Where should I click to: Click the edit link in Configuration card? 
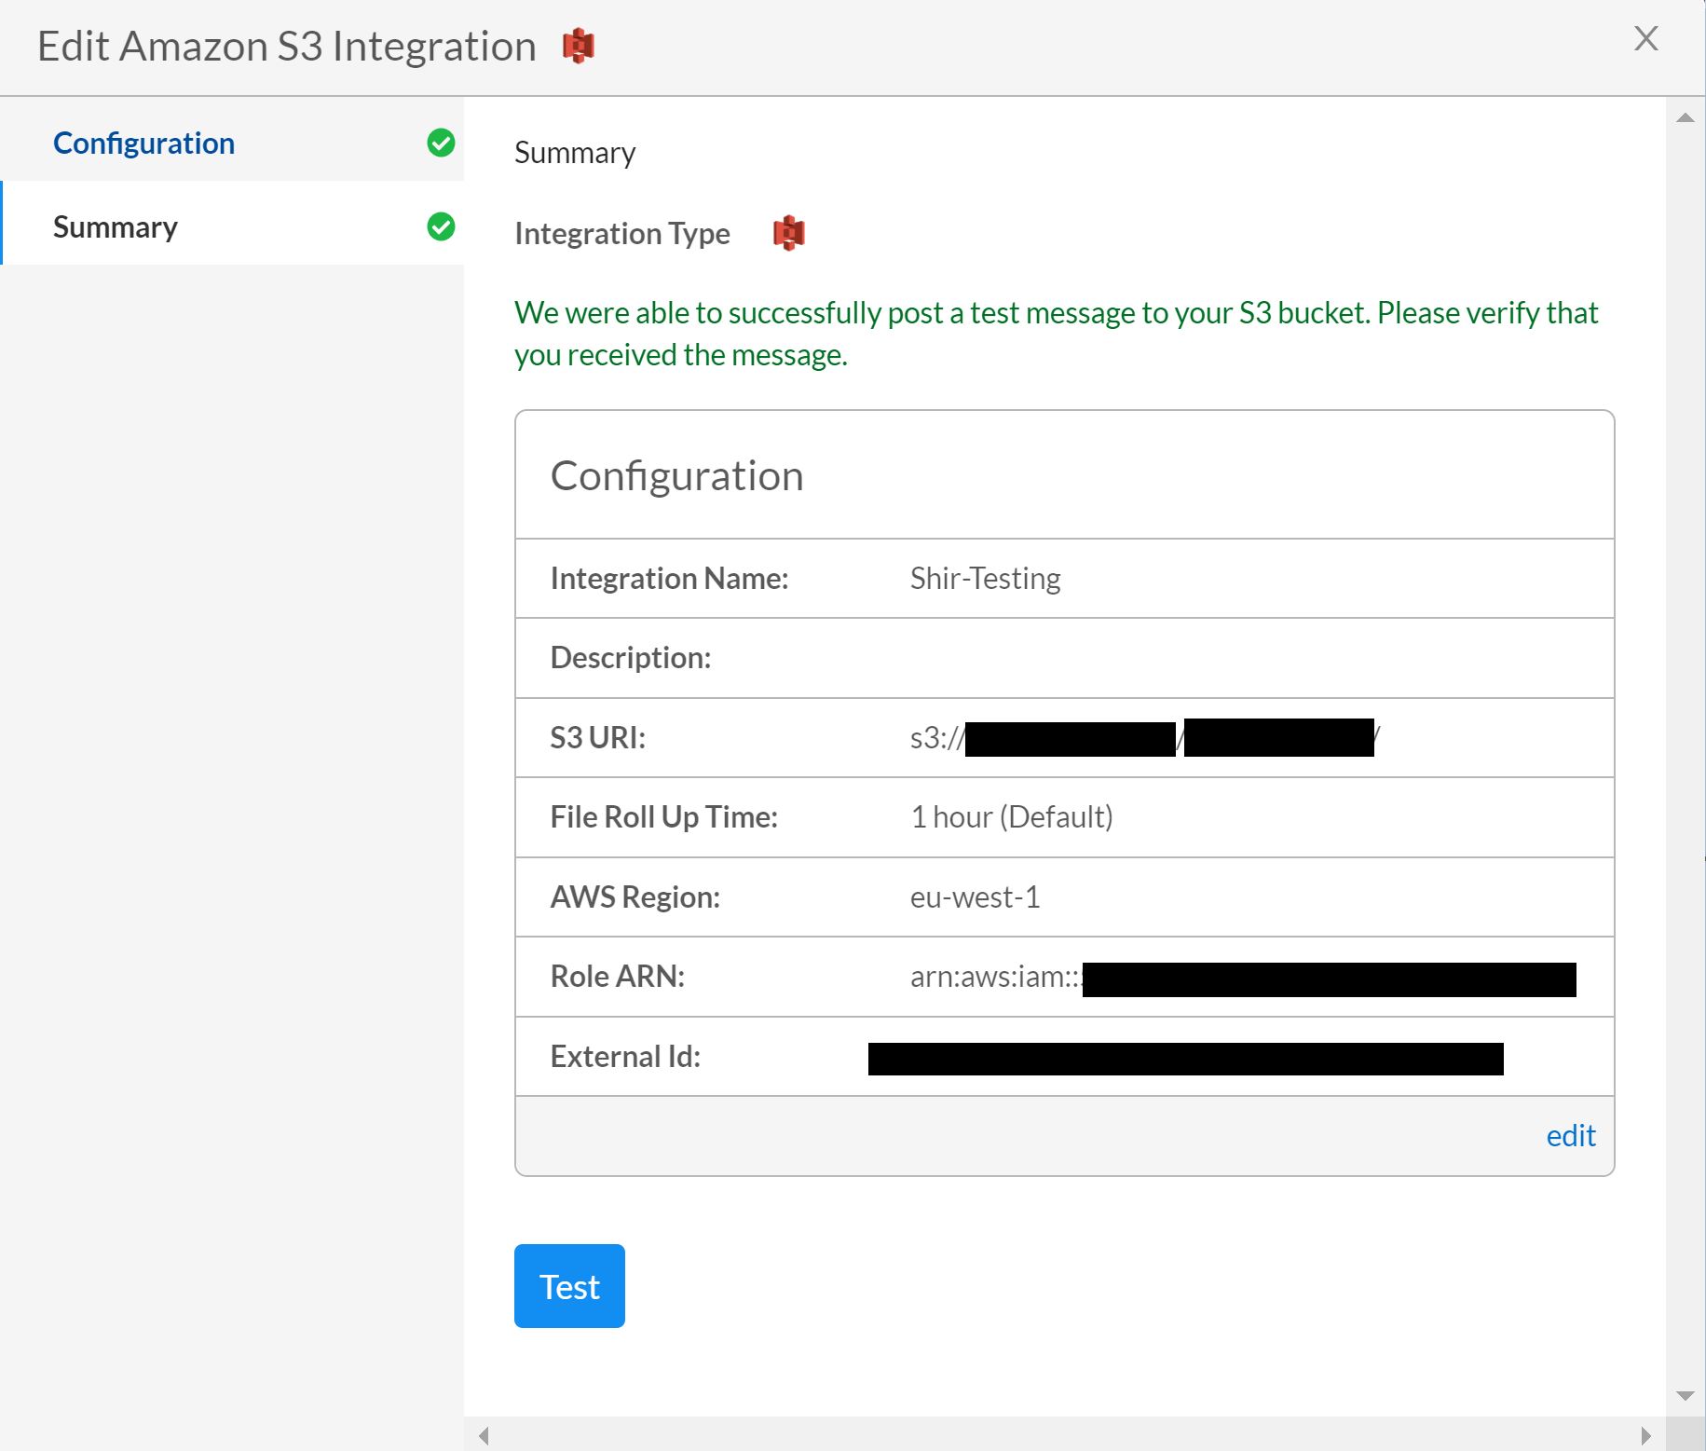pyautogui.click(x=1570, y=1136)
